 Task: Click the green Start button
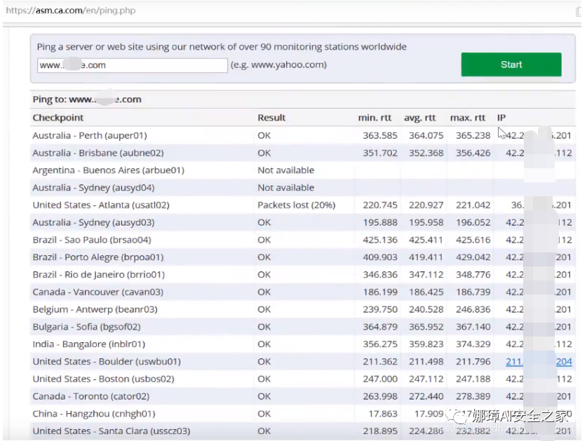(511, 65)
